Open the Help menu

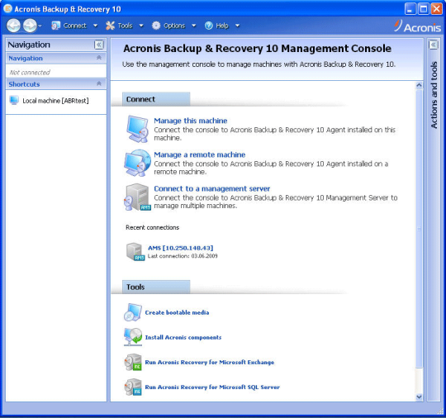[222, 26]
